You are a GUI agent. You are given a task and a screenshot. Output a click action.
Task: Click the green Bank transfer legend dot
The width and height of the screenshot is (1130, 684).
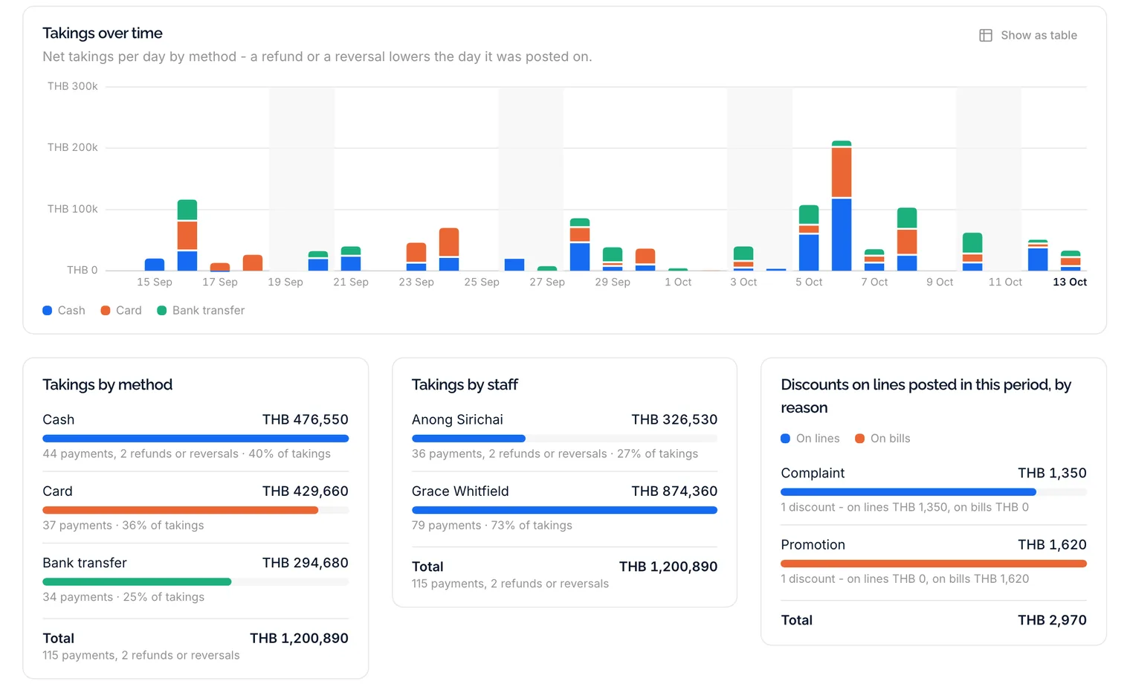162,311
